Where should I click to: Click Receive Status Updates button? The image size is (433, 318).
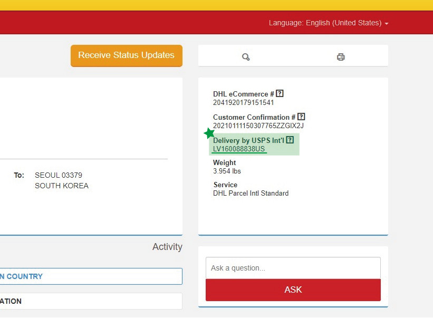pyautogui.click(x=127, y=56)
